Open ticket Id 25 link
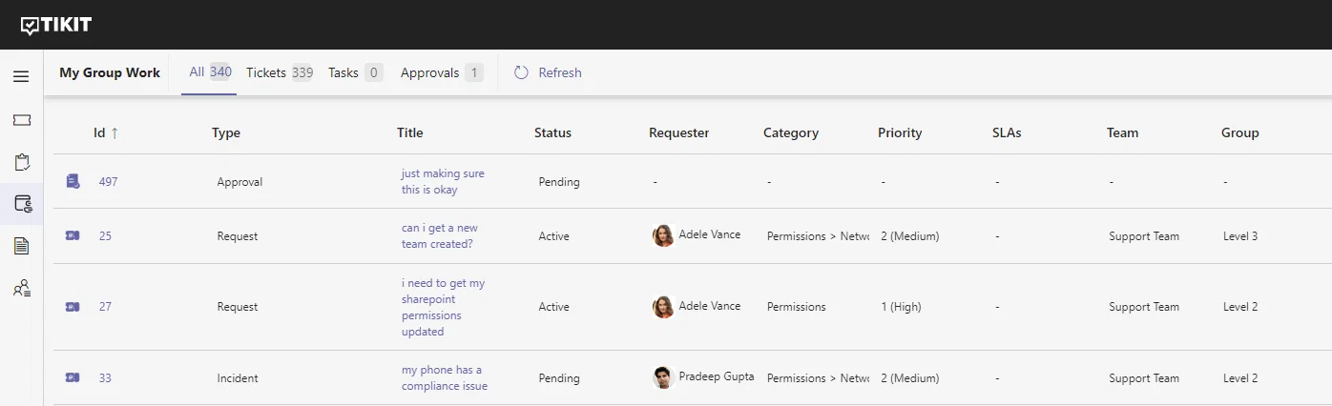The width and height of the screenshot is (1332, 406). pos(105,235)
